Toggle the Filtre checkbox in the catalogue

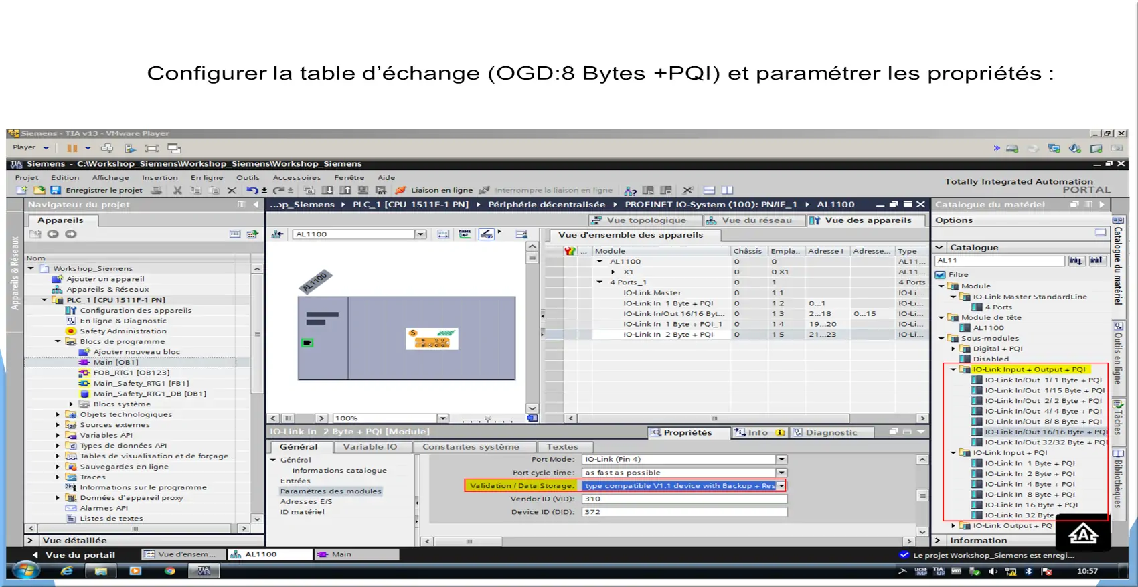click(941, 274)
